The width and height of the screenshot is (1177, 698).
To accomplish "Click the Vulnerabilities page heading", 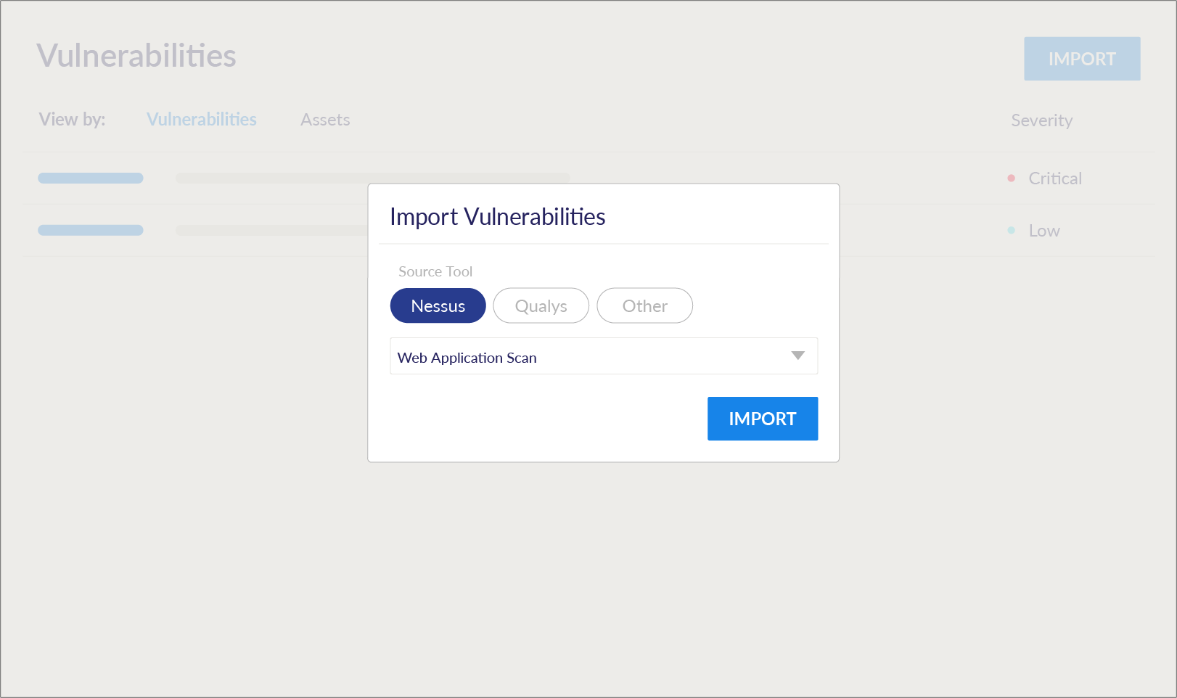I will pyautogui.click(x=136, y=56).
